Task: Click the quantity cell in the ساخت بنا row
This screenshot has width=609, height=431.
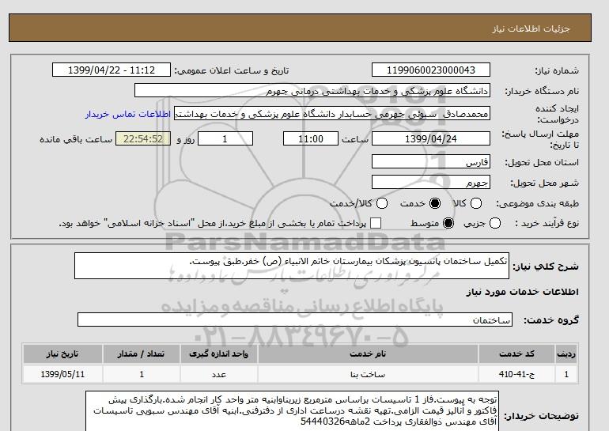Action: coord(142,374)
